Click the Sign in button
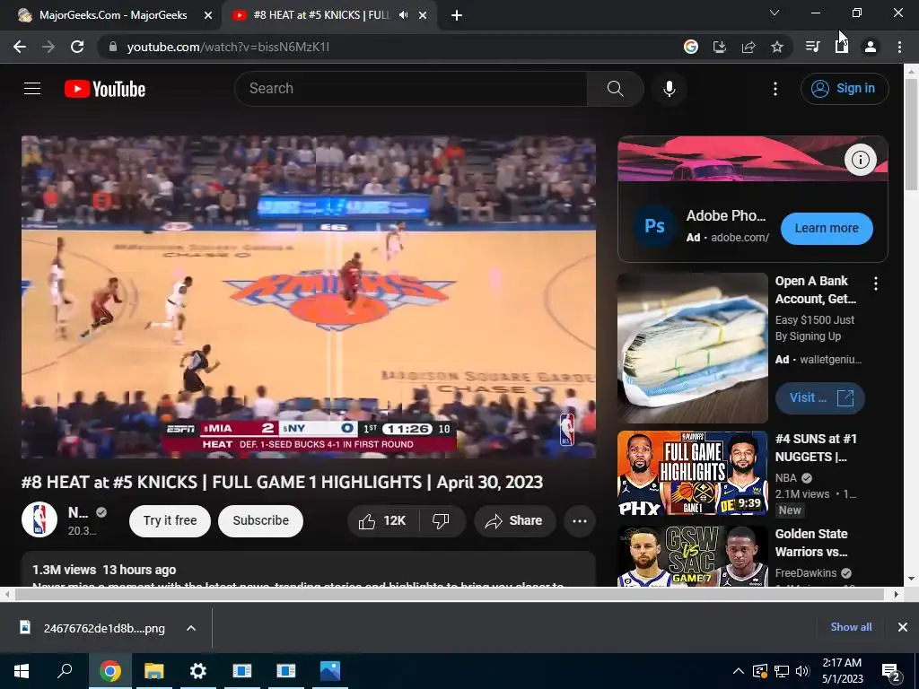 (x=844, y=89)
